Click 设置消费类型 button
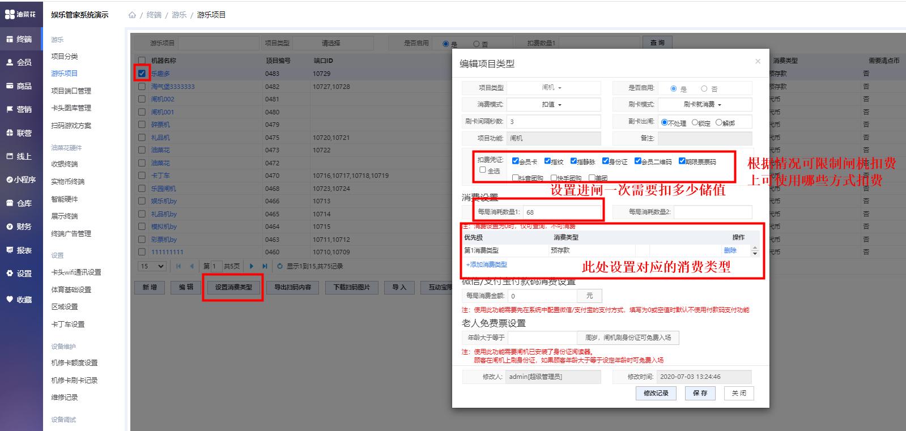This screenshot has width=906, height=431. tap(233, 287)
